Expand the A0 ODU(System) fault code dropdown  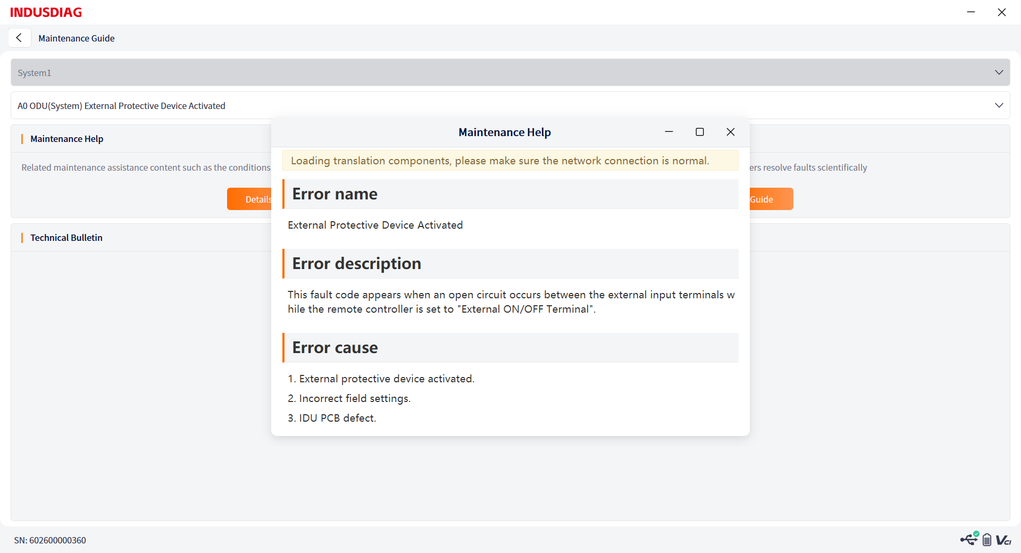[x=510, y=105]
